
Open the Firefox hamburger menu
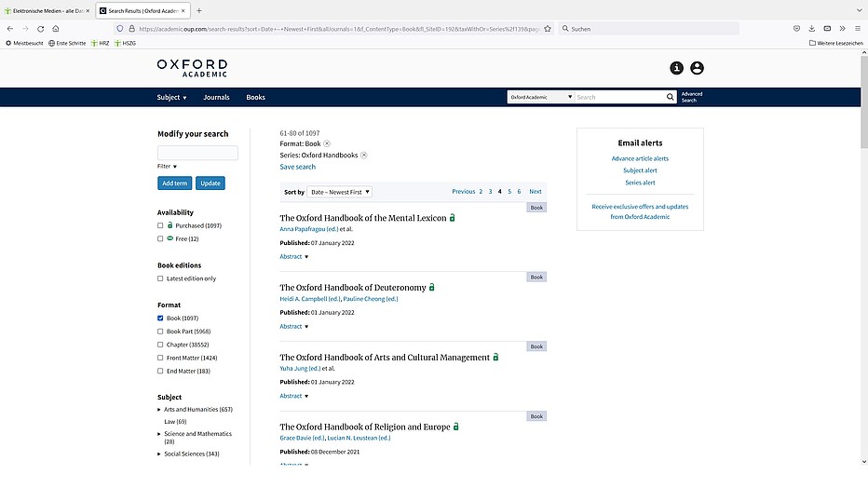[858, 29]
